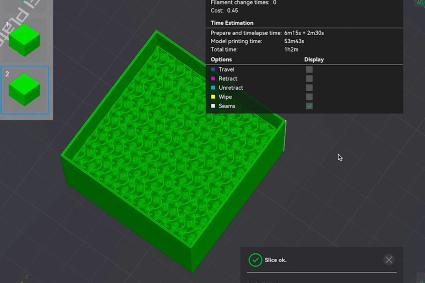
Task: Click the magenta Retract color swatch
Action: 213,79
